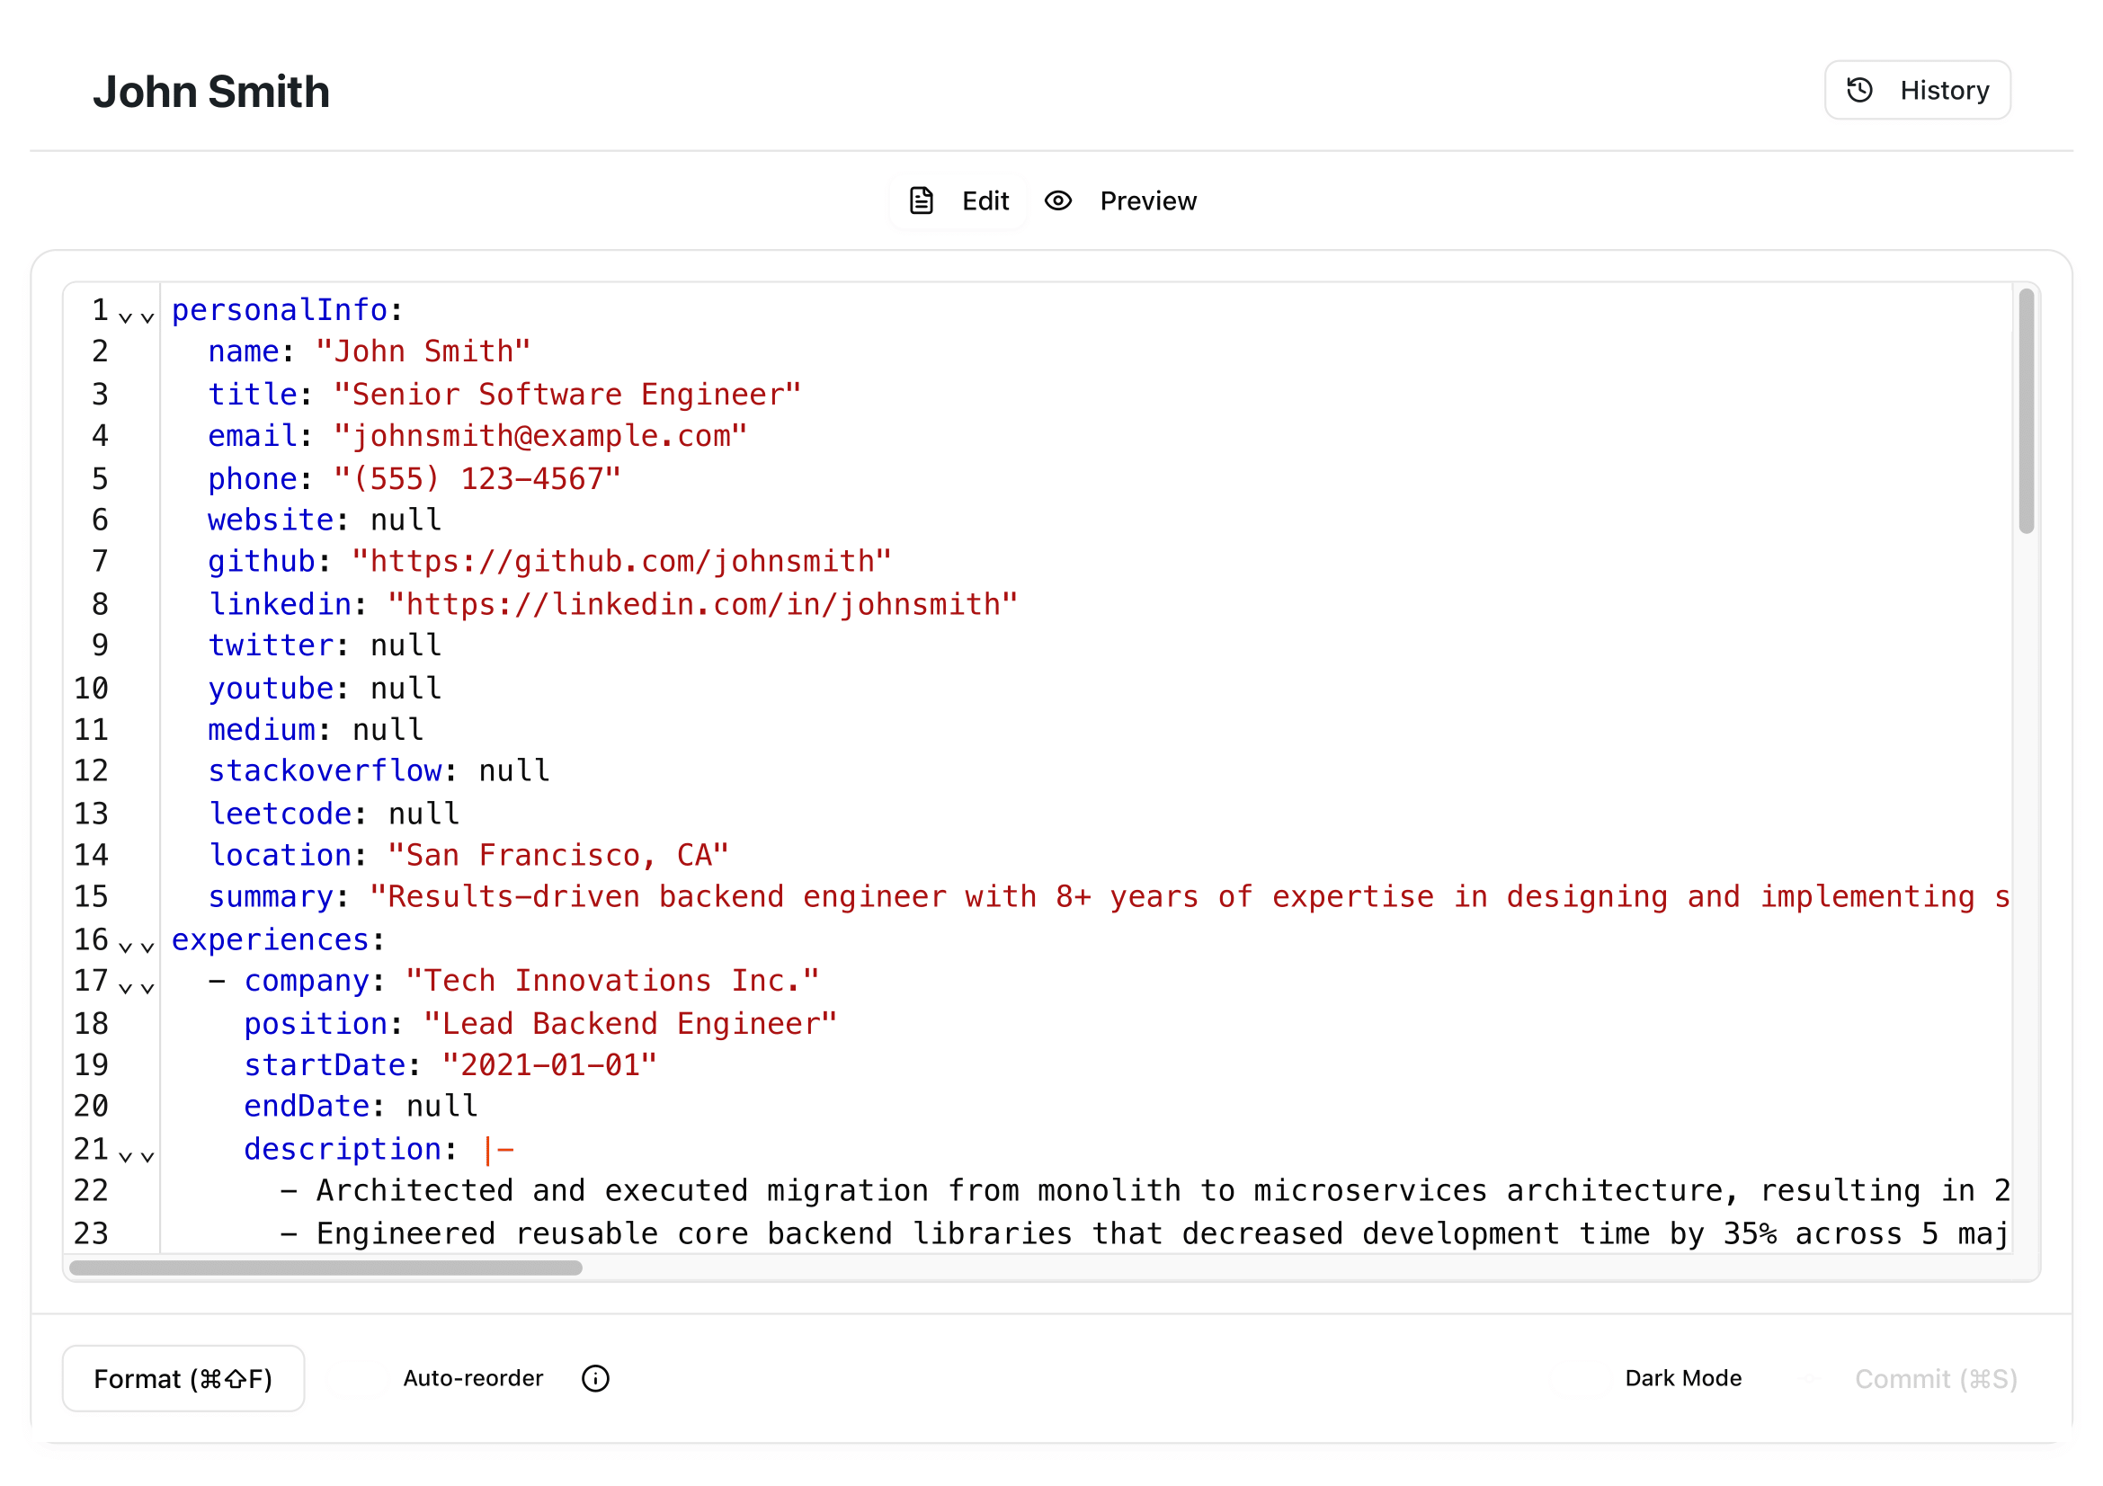Click the personalInfo key text
Image resolution: width=2103 pixels, height=1486 pixels.
click(280, 310)
